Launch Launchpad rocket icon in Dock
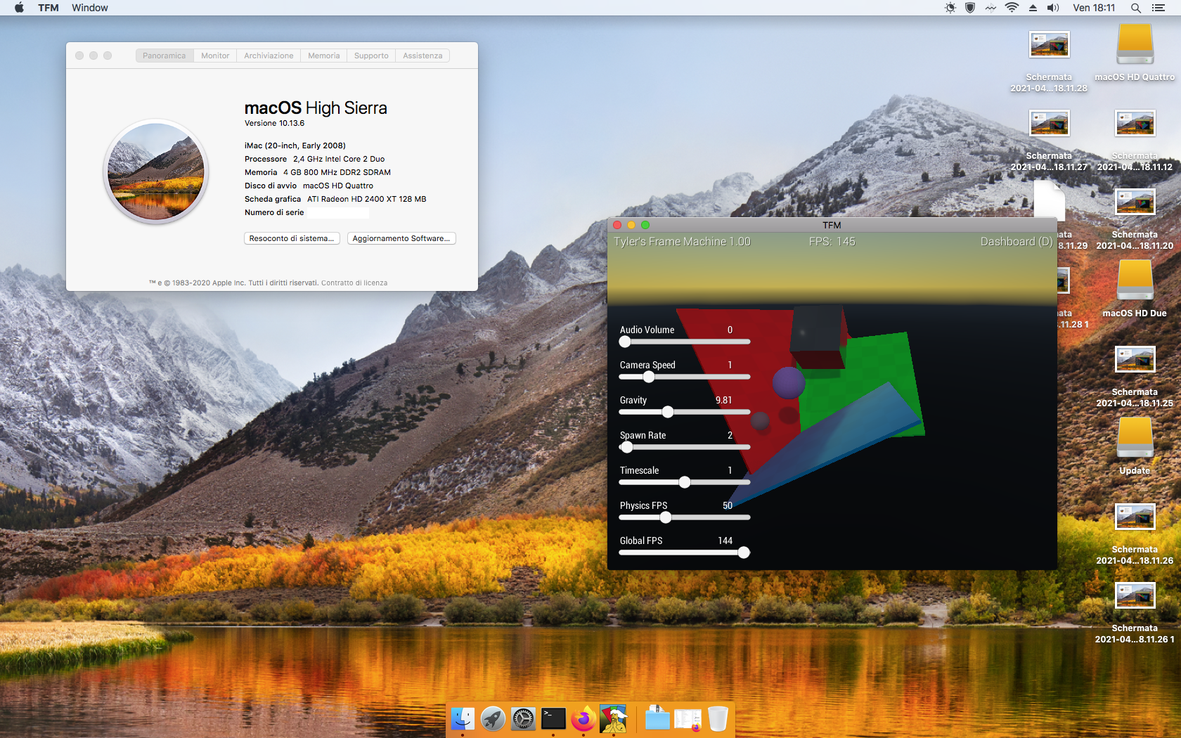Screen dimensions: 1181x738 (x=493, y=719)
